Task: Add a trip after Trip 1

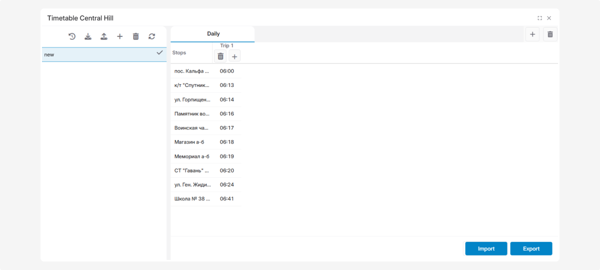Action: click(234, 56)
